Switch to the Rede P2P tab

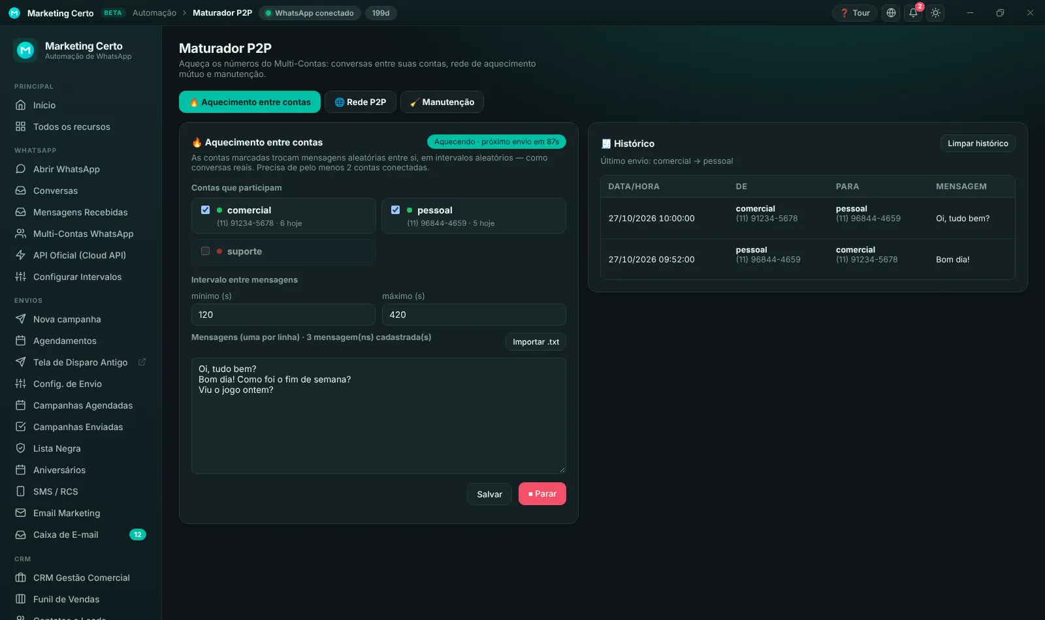361,102
